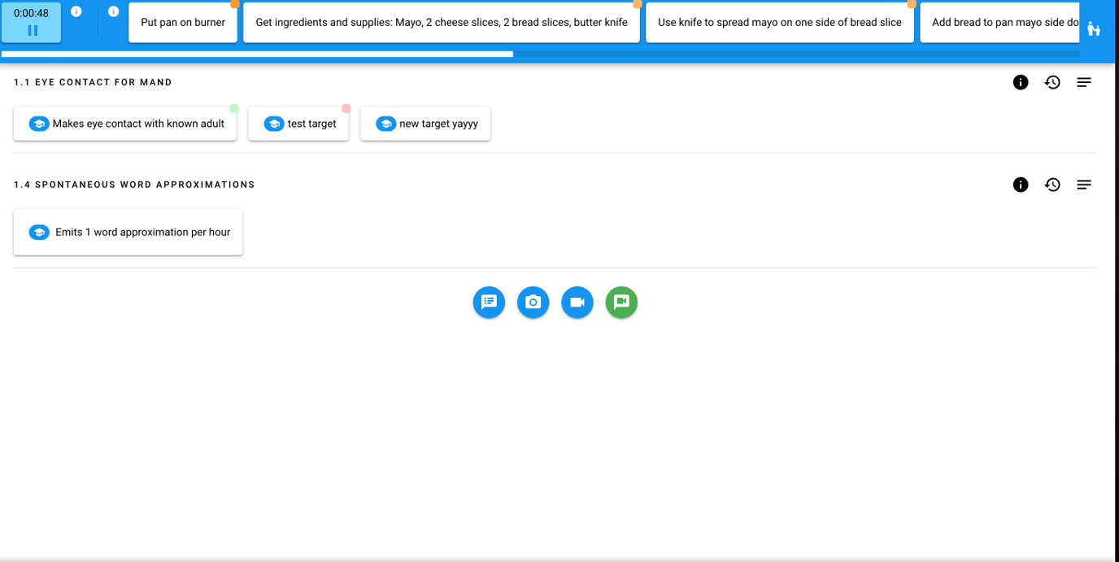Open the adult-and-child icon in top right corner

1094,29
